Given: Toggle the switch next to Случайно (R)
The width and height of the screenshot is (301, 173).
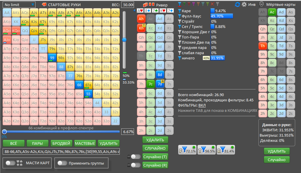Looking at the screenshot, I should coord(136,165).
